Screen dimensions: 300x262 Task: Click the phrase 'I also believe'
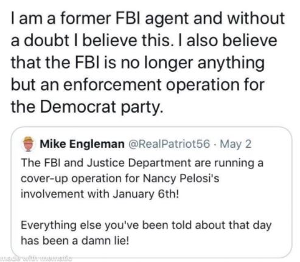(232, 41)
